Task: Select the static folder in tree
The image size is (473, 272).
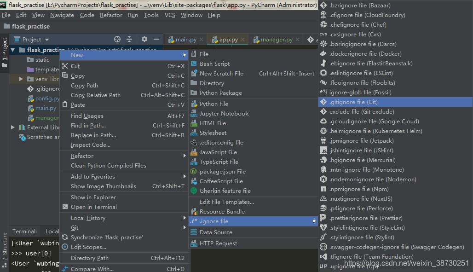Action: (x=42, y=60)
